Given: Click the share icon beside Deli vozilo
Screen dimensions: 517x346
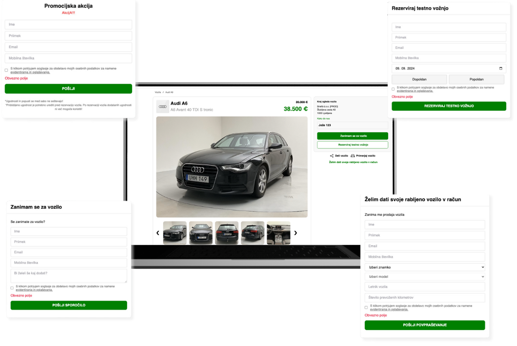Looking at the screenshot, I should point(332,156).
